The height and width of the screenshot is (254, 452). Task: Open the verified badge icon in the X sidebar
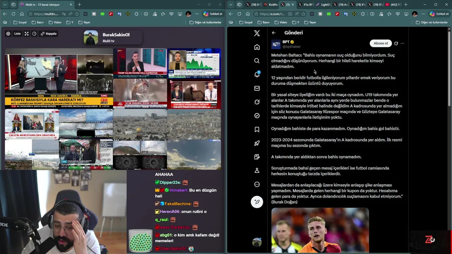pyautogui.click(x=257, y=116)
